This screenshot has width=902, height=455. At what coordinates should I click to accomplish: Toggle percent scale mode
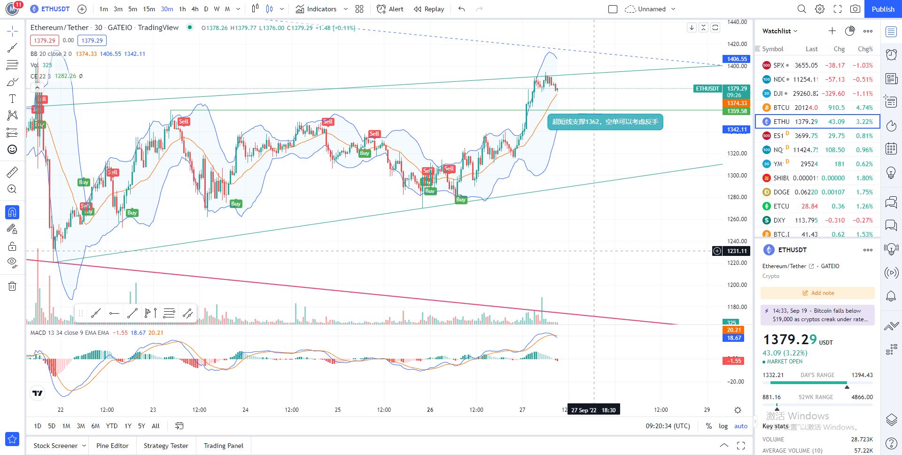tap(708, 426)
